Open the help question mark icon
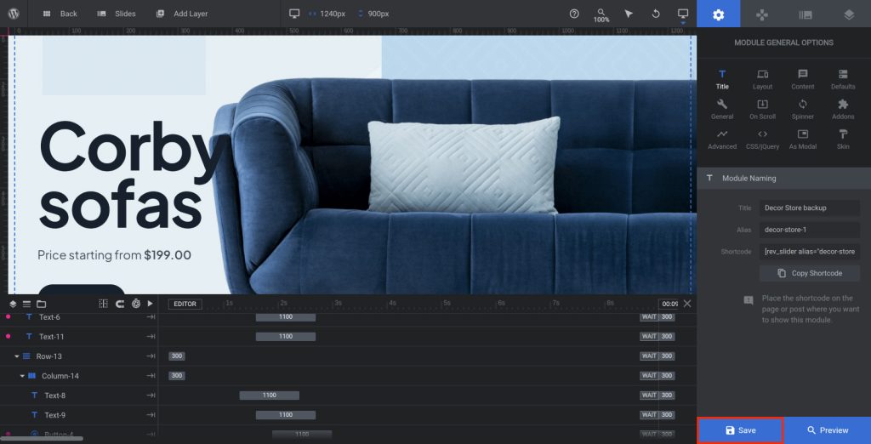This screenshot has width=871, height=444. (x=574, y=14)
